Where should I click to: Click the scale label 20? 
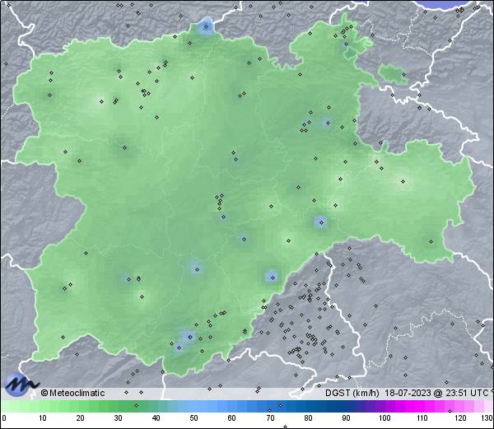point(81,418)
